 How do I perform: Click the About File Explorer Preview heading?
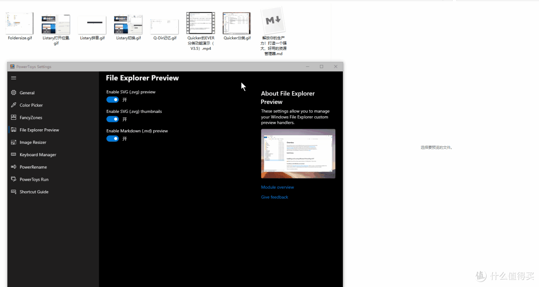point(288,98)
